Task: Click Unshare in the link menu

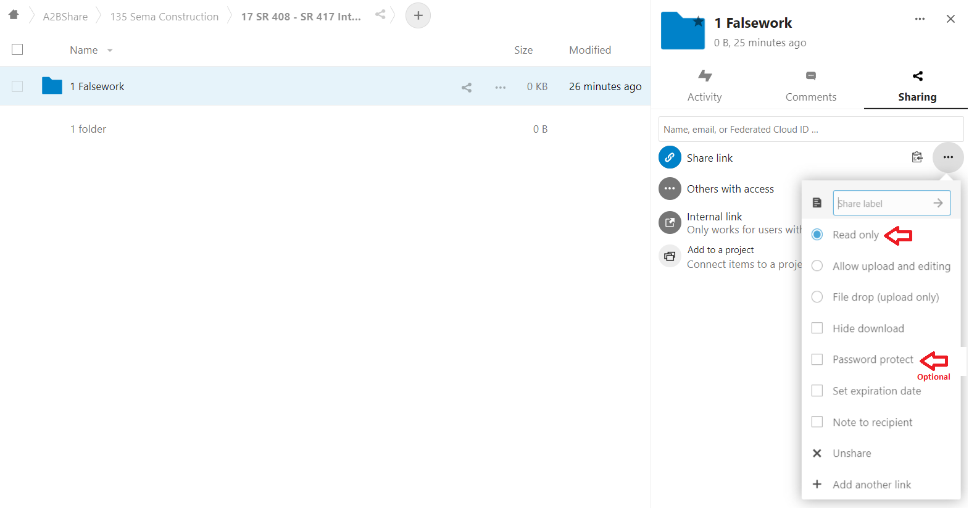Action: pyautogui.click(x=852, y=453)
